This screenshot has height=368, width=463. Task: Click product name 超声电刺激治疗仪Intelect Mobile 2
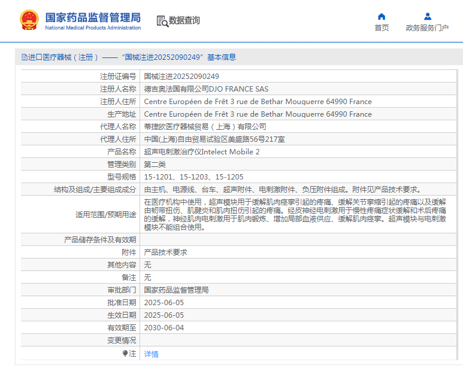tap(202, 152)
